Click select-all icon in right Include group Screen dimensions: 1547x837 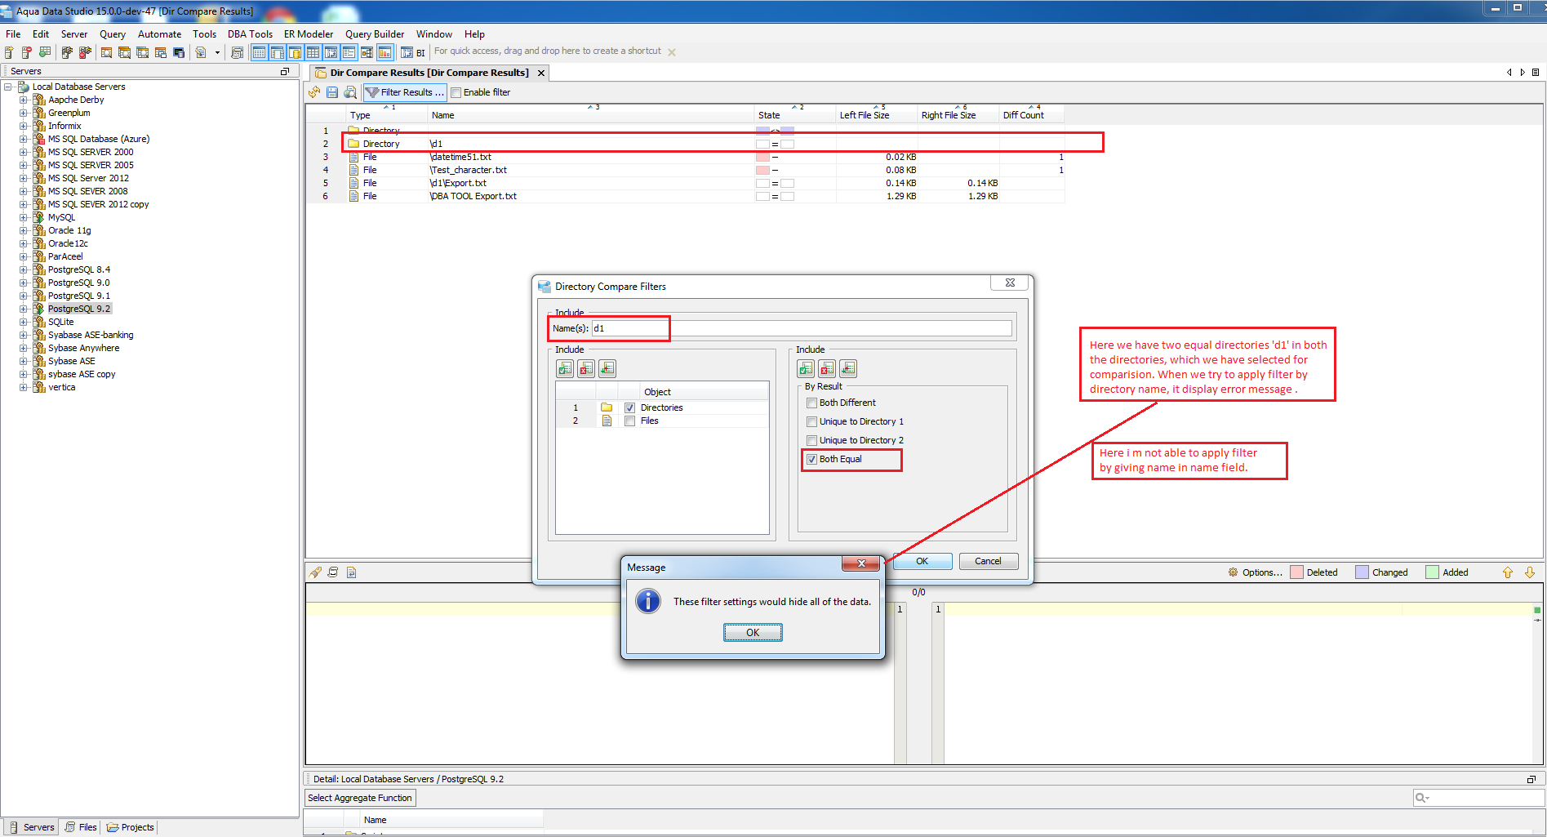click(806, 369)
